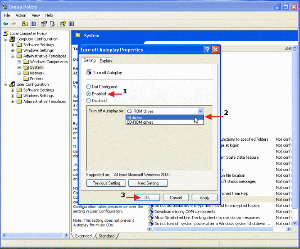
Task: Open the Help menu
Action: coord(49,15)
